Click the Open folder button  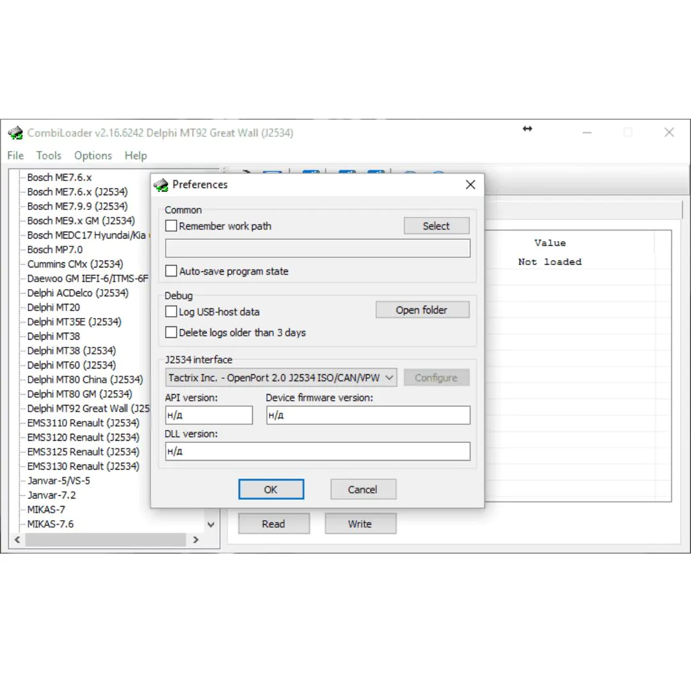(422, 310)
